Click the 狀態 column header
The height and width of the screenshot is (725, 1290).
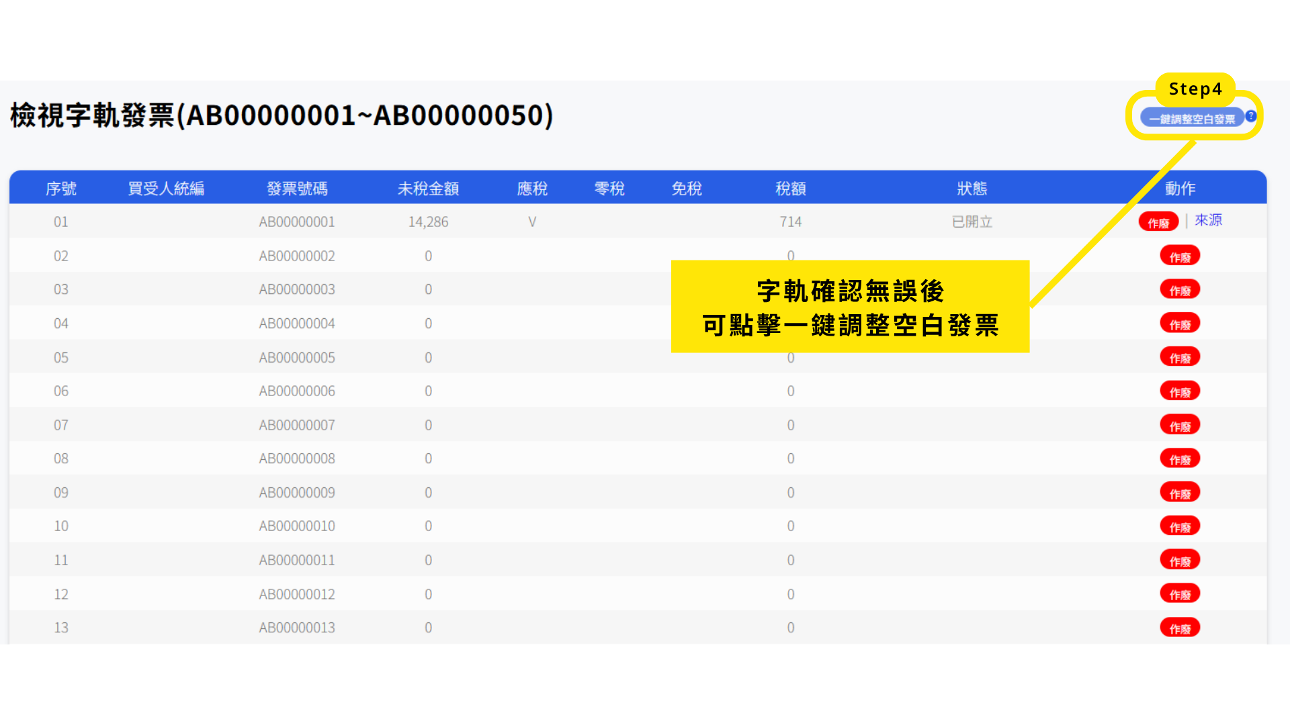[972, 189]
